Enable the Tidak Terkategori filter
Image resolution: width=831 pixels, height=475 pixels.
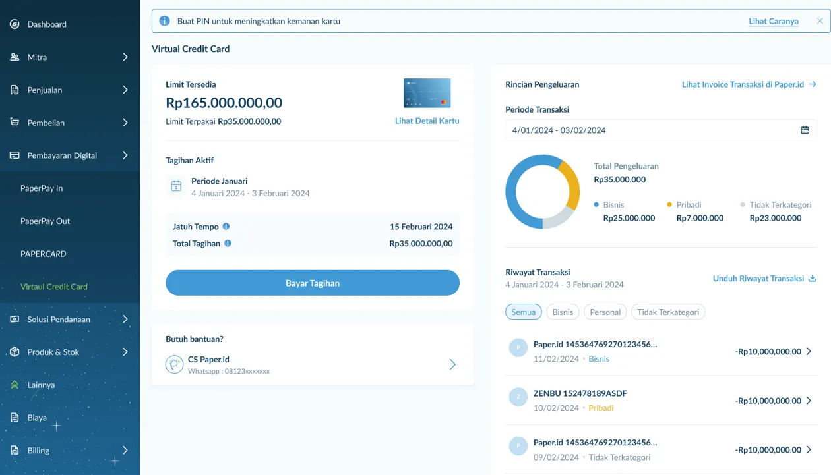pyautogui.click(x=668, y=312)
